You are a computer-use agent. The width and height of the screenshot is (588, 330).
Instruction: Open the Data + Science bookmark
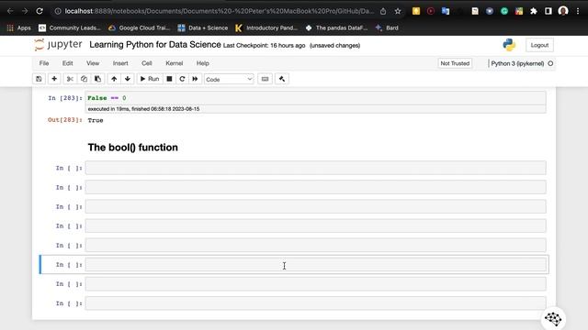(x=203, y=27)
